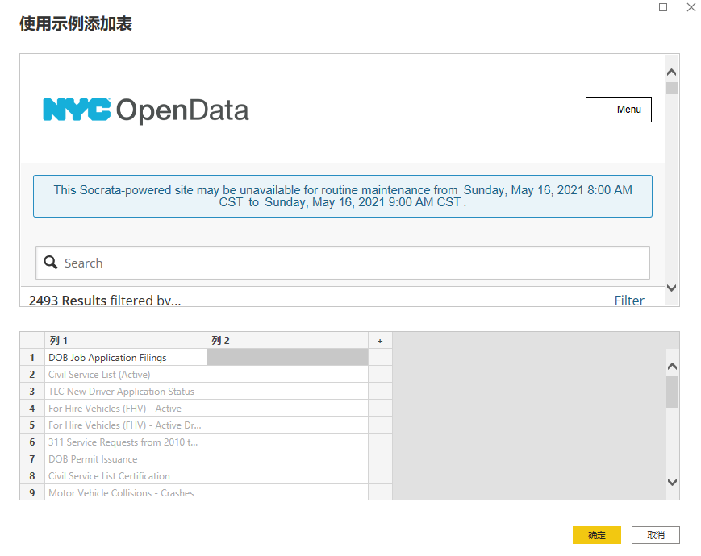
Task: Select row number 1 header
Action: tap(32, 357)
